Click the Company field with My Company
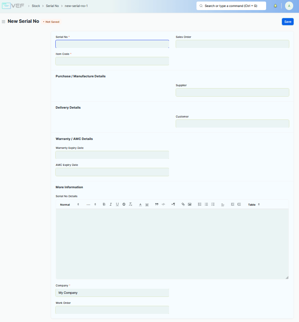Viewport: 299px width, 322px height. [x=112, y=293]
